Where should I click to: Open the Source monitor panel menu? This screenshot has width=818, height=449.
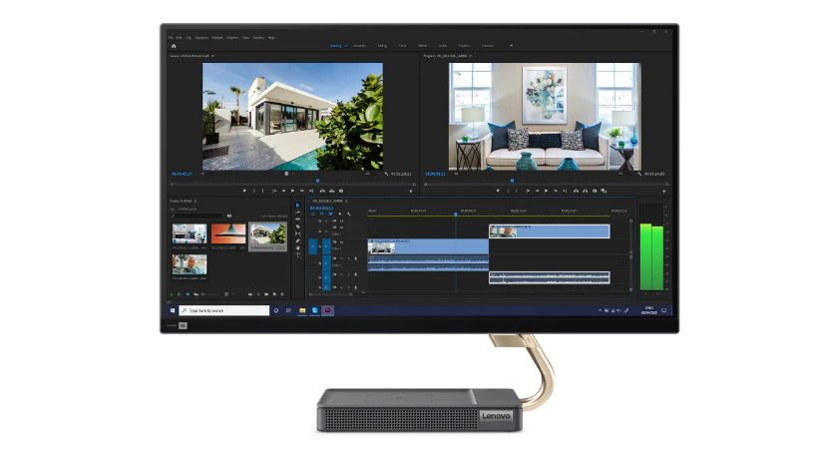[x=212, y=57]
